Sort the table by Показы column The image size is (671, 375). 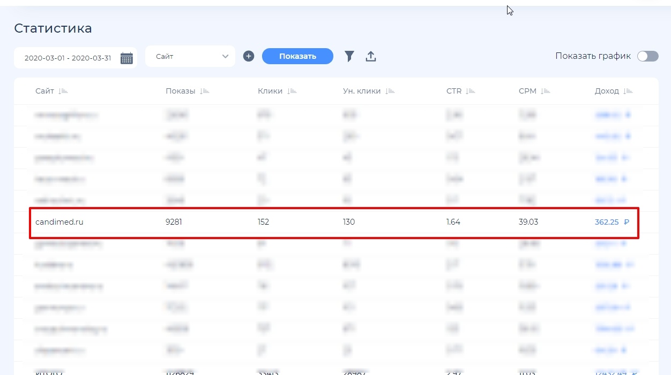pos(187,91)
